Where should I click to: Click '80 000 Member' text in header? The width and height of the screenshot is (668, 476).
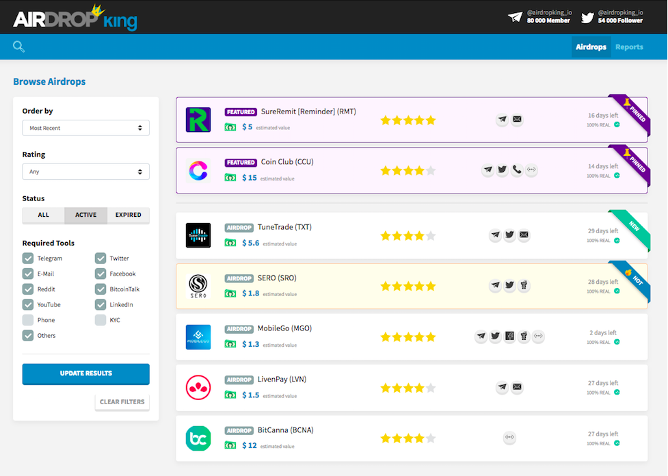click(x=548, y=21)
